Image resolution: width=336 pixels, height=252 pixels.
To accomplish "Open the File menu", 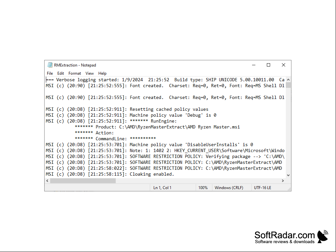I will click(50, 73).
